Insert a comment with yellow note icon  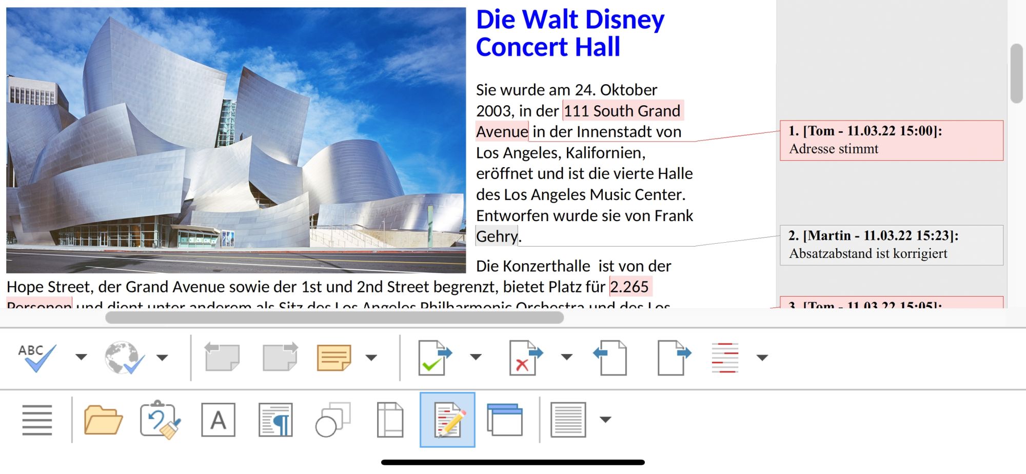point(334,358)
